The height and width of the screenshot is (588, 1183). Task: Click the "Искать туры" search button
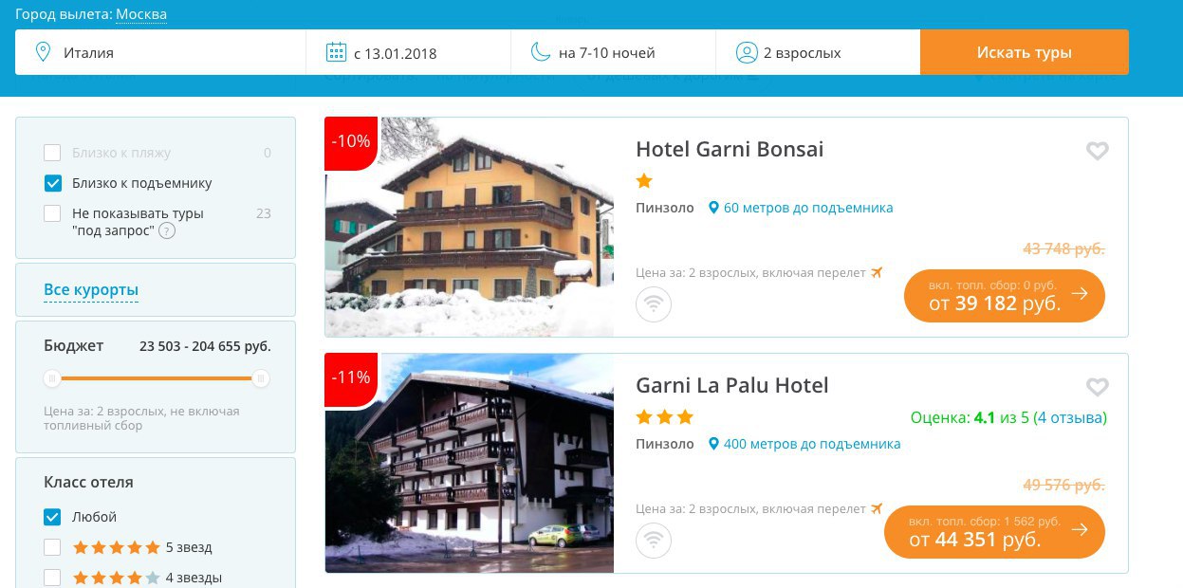(x=1025, y=52)
